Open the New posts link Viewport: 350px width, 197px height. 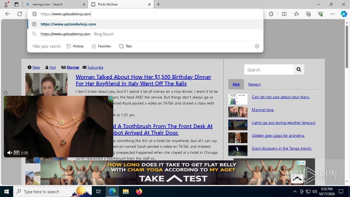click(36, 67)
